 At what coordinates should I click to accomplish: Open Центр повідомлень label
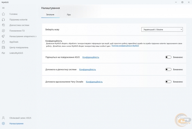19,48
